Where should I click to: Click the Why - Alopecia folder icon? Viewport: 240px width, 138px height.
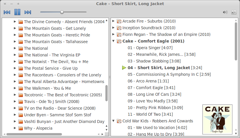(21, 128)
